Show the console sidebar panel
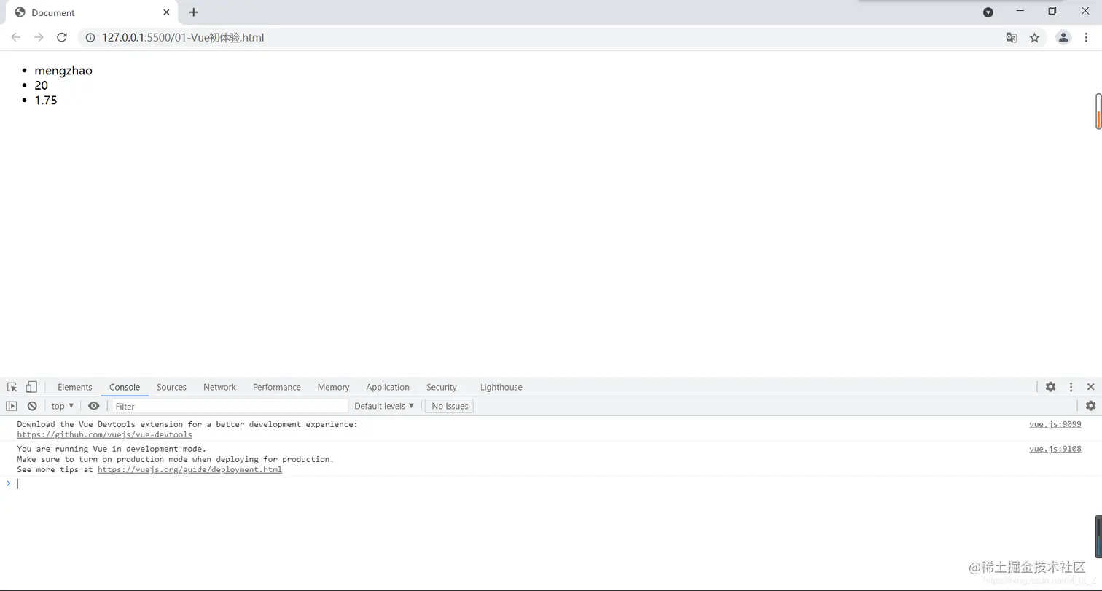Screen dimensions: 1102x591 (x=11, y=406)
